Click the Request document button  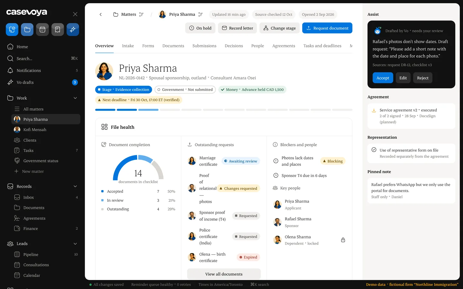click(x=327, y=28)
